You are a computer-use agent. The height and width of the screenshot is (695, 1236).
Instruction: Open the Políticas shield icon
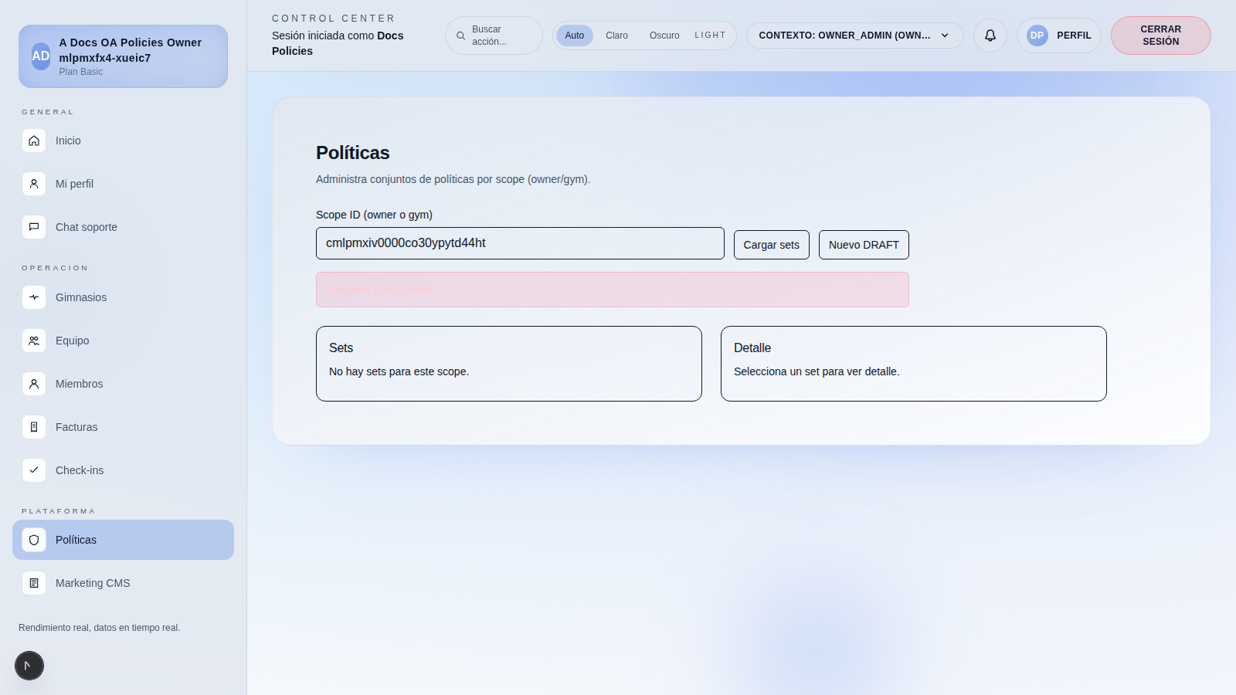(x=34, y=540)
